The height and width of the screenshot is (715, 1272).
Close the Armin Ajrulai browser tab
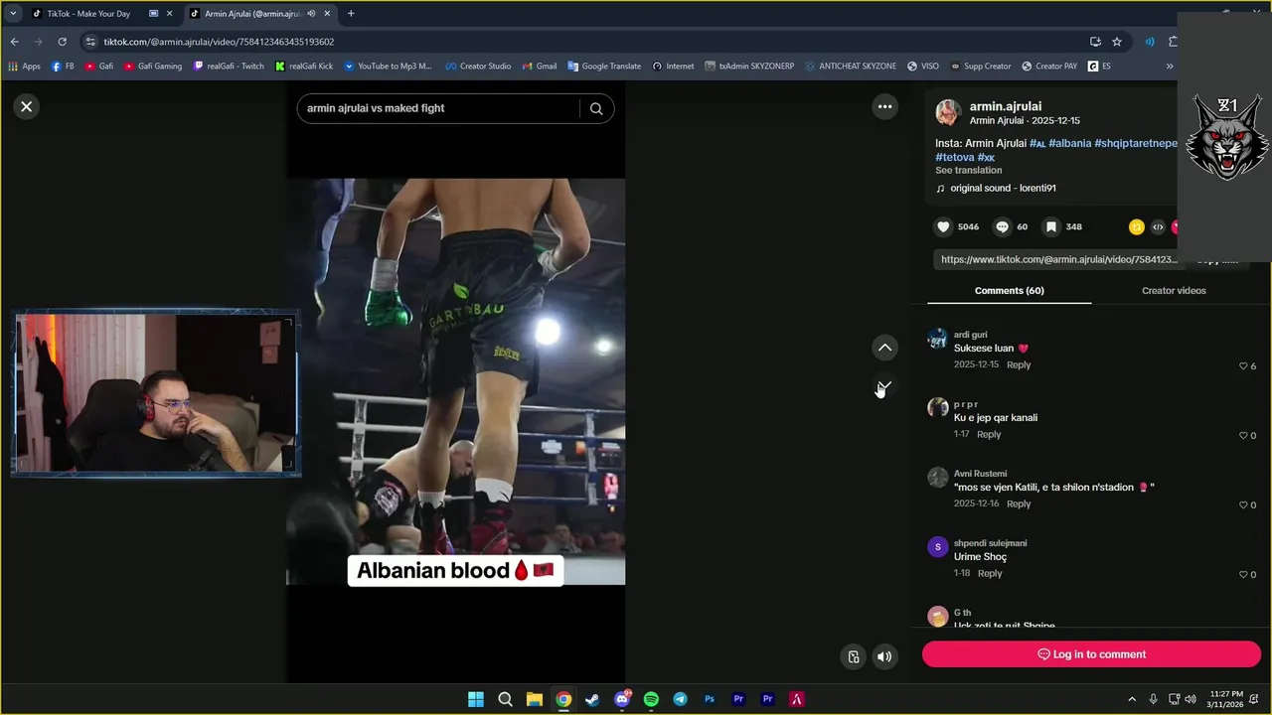tap(327, 14)
